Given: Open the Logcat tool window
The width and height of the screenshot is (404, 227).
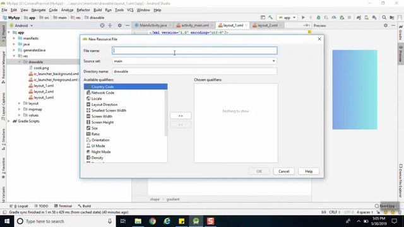Looking at the screenshot, I should pos(19,206).
